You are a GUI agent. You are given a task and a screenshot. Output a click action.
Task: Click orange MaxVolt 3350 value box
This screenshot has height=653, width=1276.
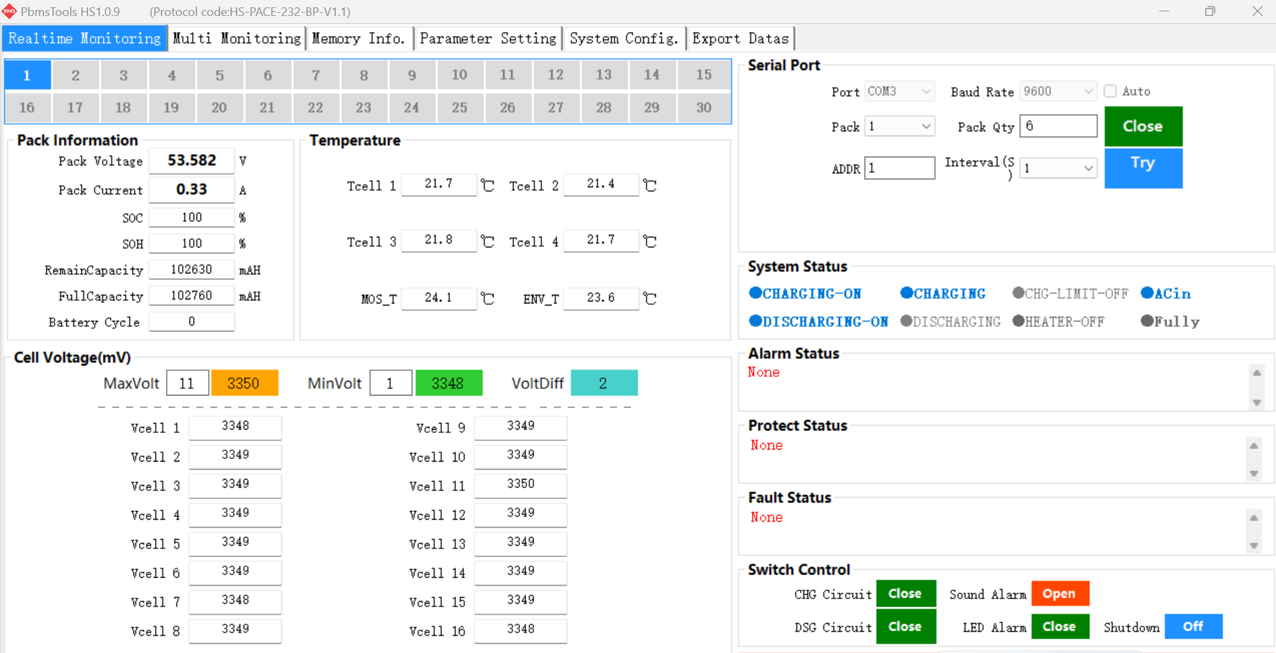244,383
